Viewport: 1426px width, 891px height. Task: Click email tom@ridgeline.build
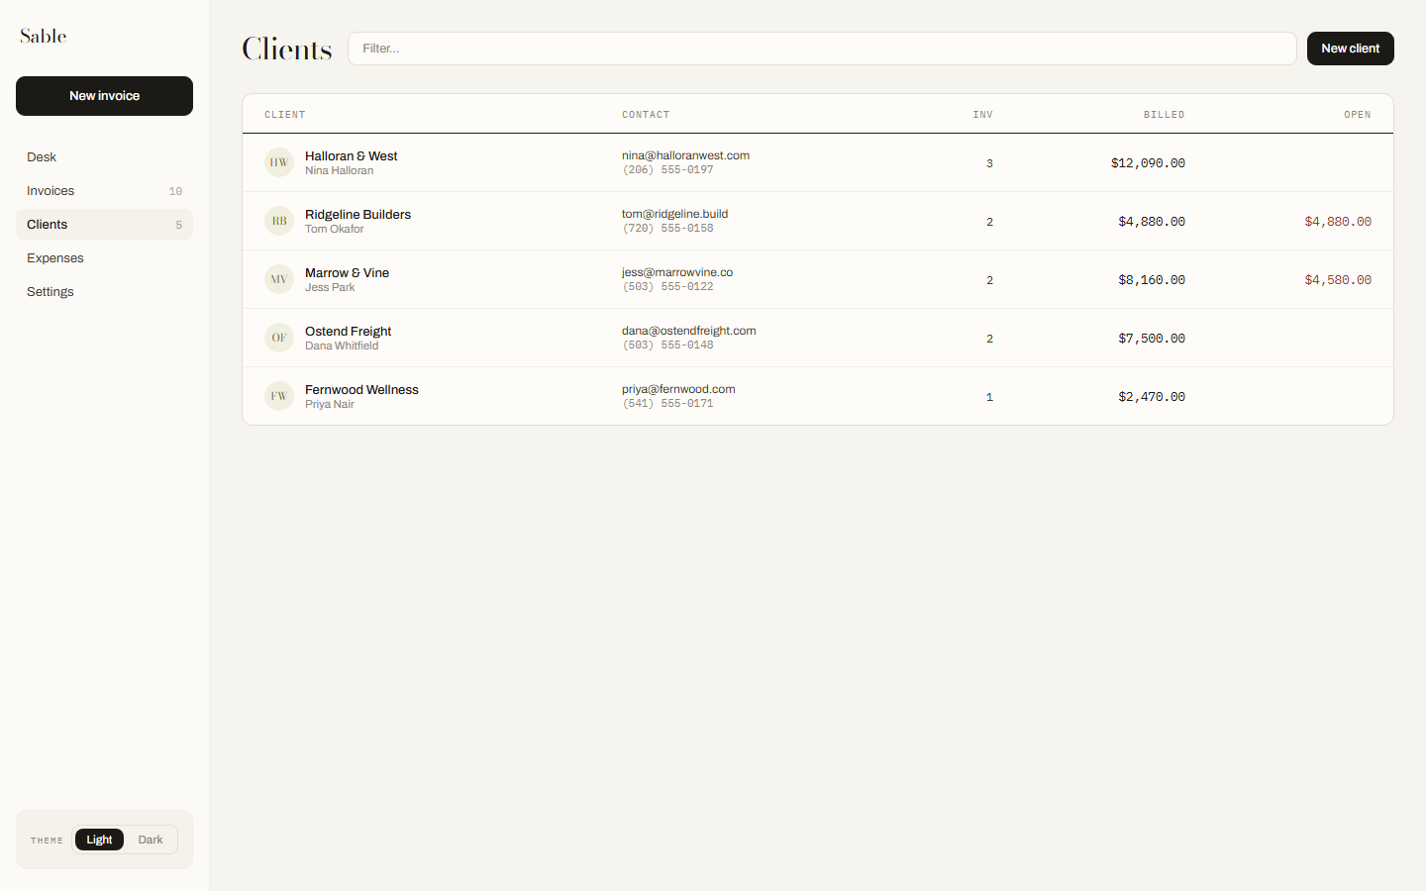point(674,214)
